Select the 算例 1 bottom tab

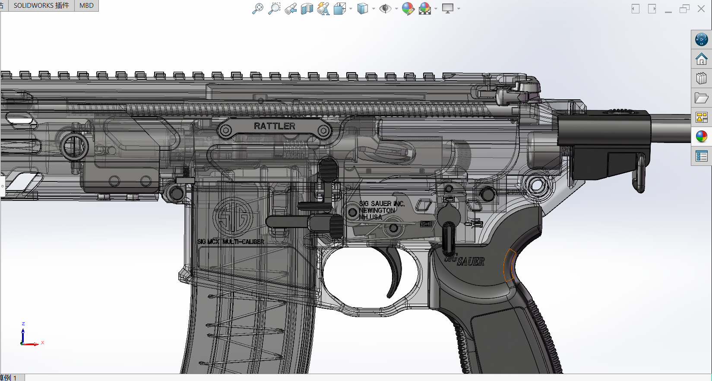click(9, 378)
